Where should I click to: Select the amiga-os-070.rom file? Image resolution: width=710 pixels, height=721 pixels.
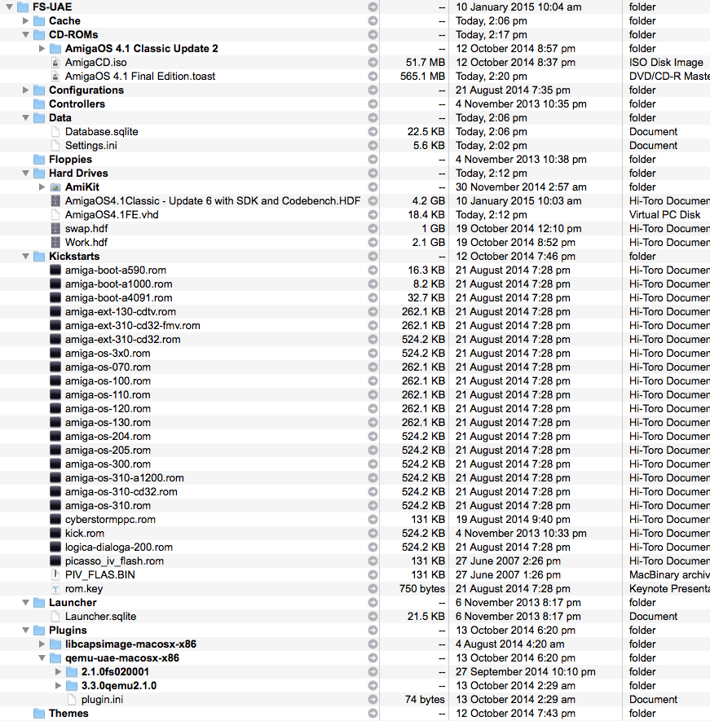[x=108, y=367]
